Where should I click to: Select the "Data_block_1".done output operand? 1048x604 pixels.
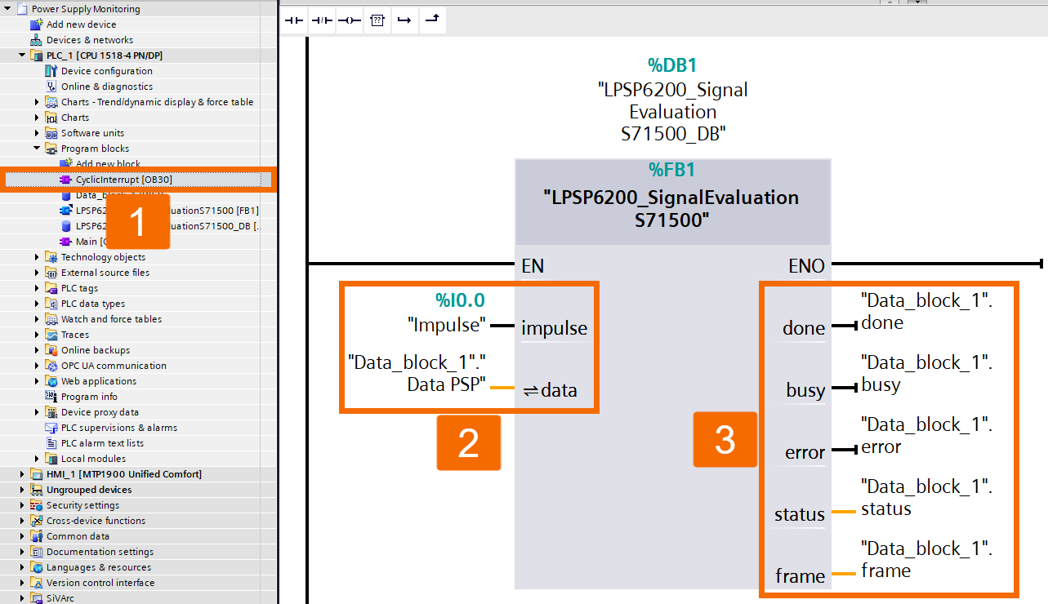coord(926,312)
